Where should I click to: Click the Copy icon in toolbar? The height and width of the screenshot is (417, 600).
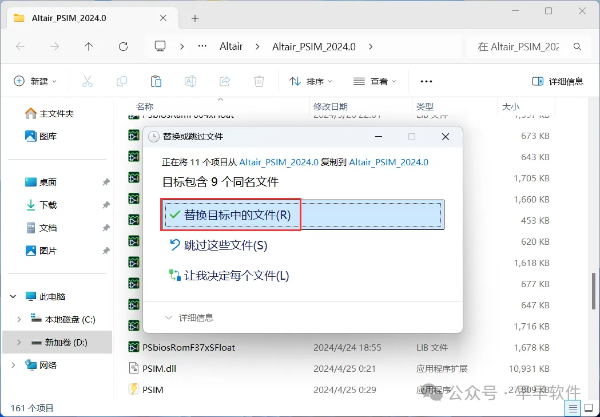[122, 81]
